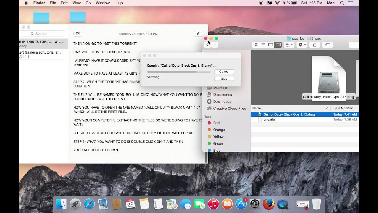Select the Yellow tag
The height and width of the screenshot is (213, 378).
coord(218,137)
